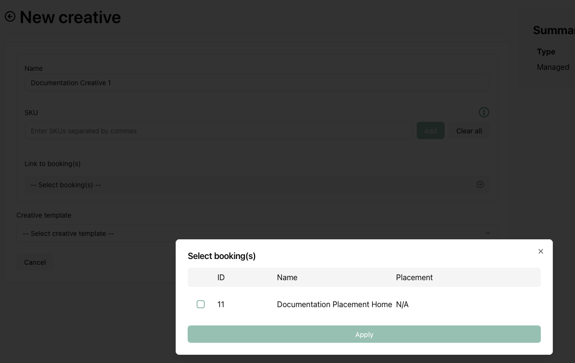Expand the creative template chevron arrow
Screen dimensions: 575x363
click(487, 233)
